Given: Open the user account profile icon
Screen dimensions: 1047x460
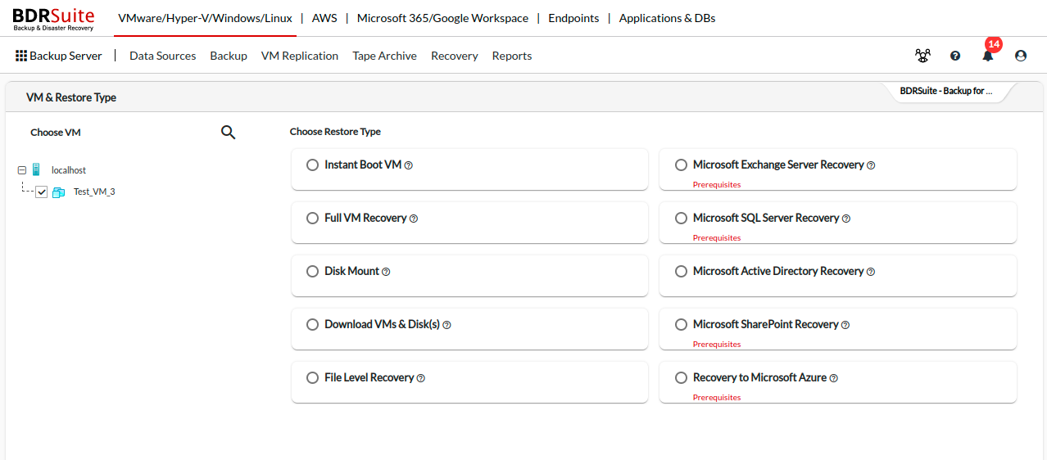Looking at the screenshot, I should 1021,56.
